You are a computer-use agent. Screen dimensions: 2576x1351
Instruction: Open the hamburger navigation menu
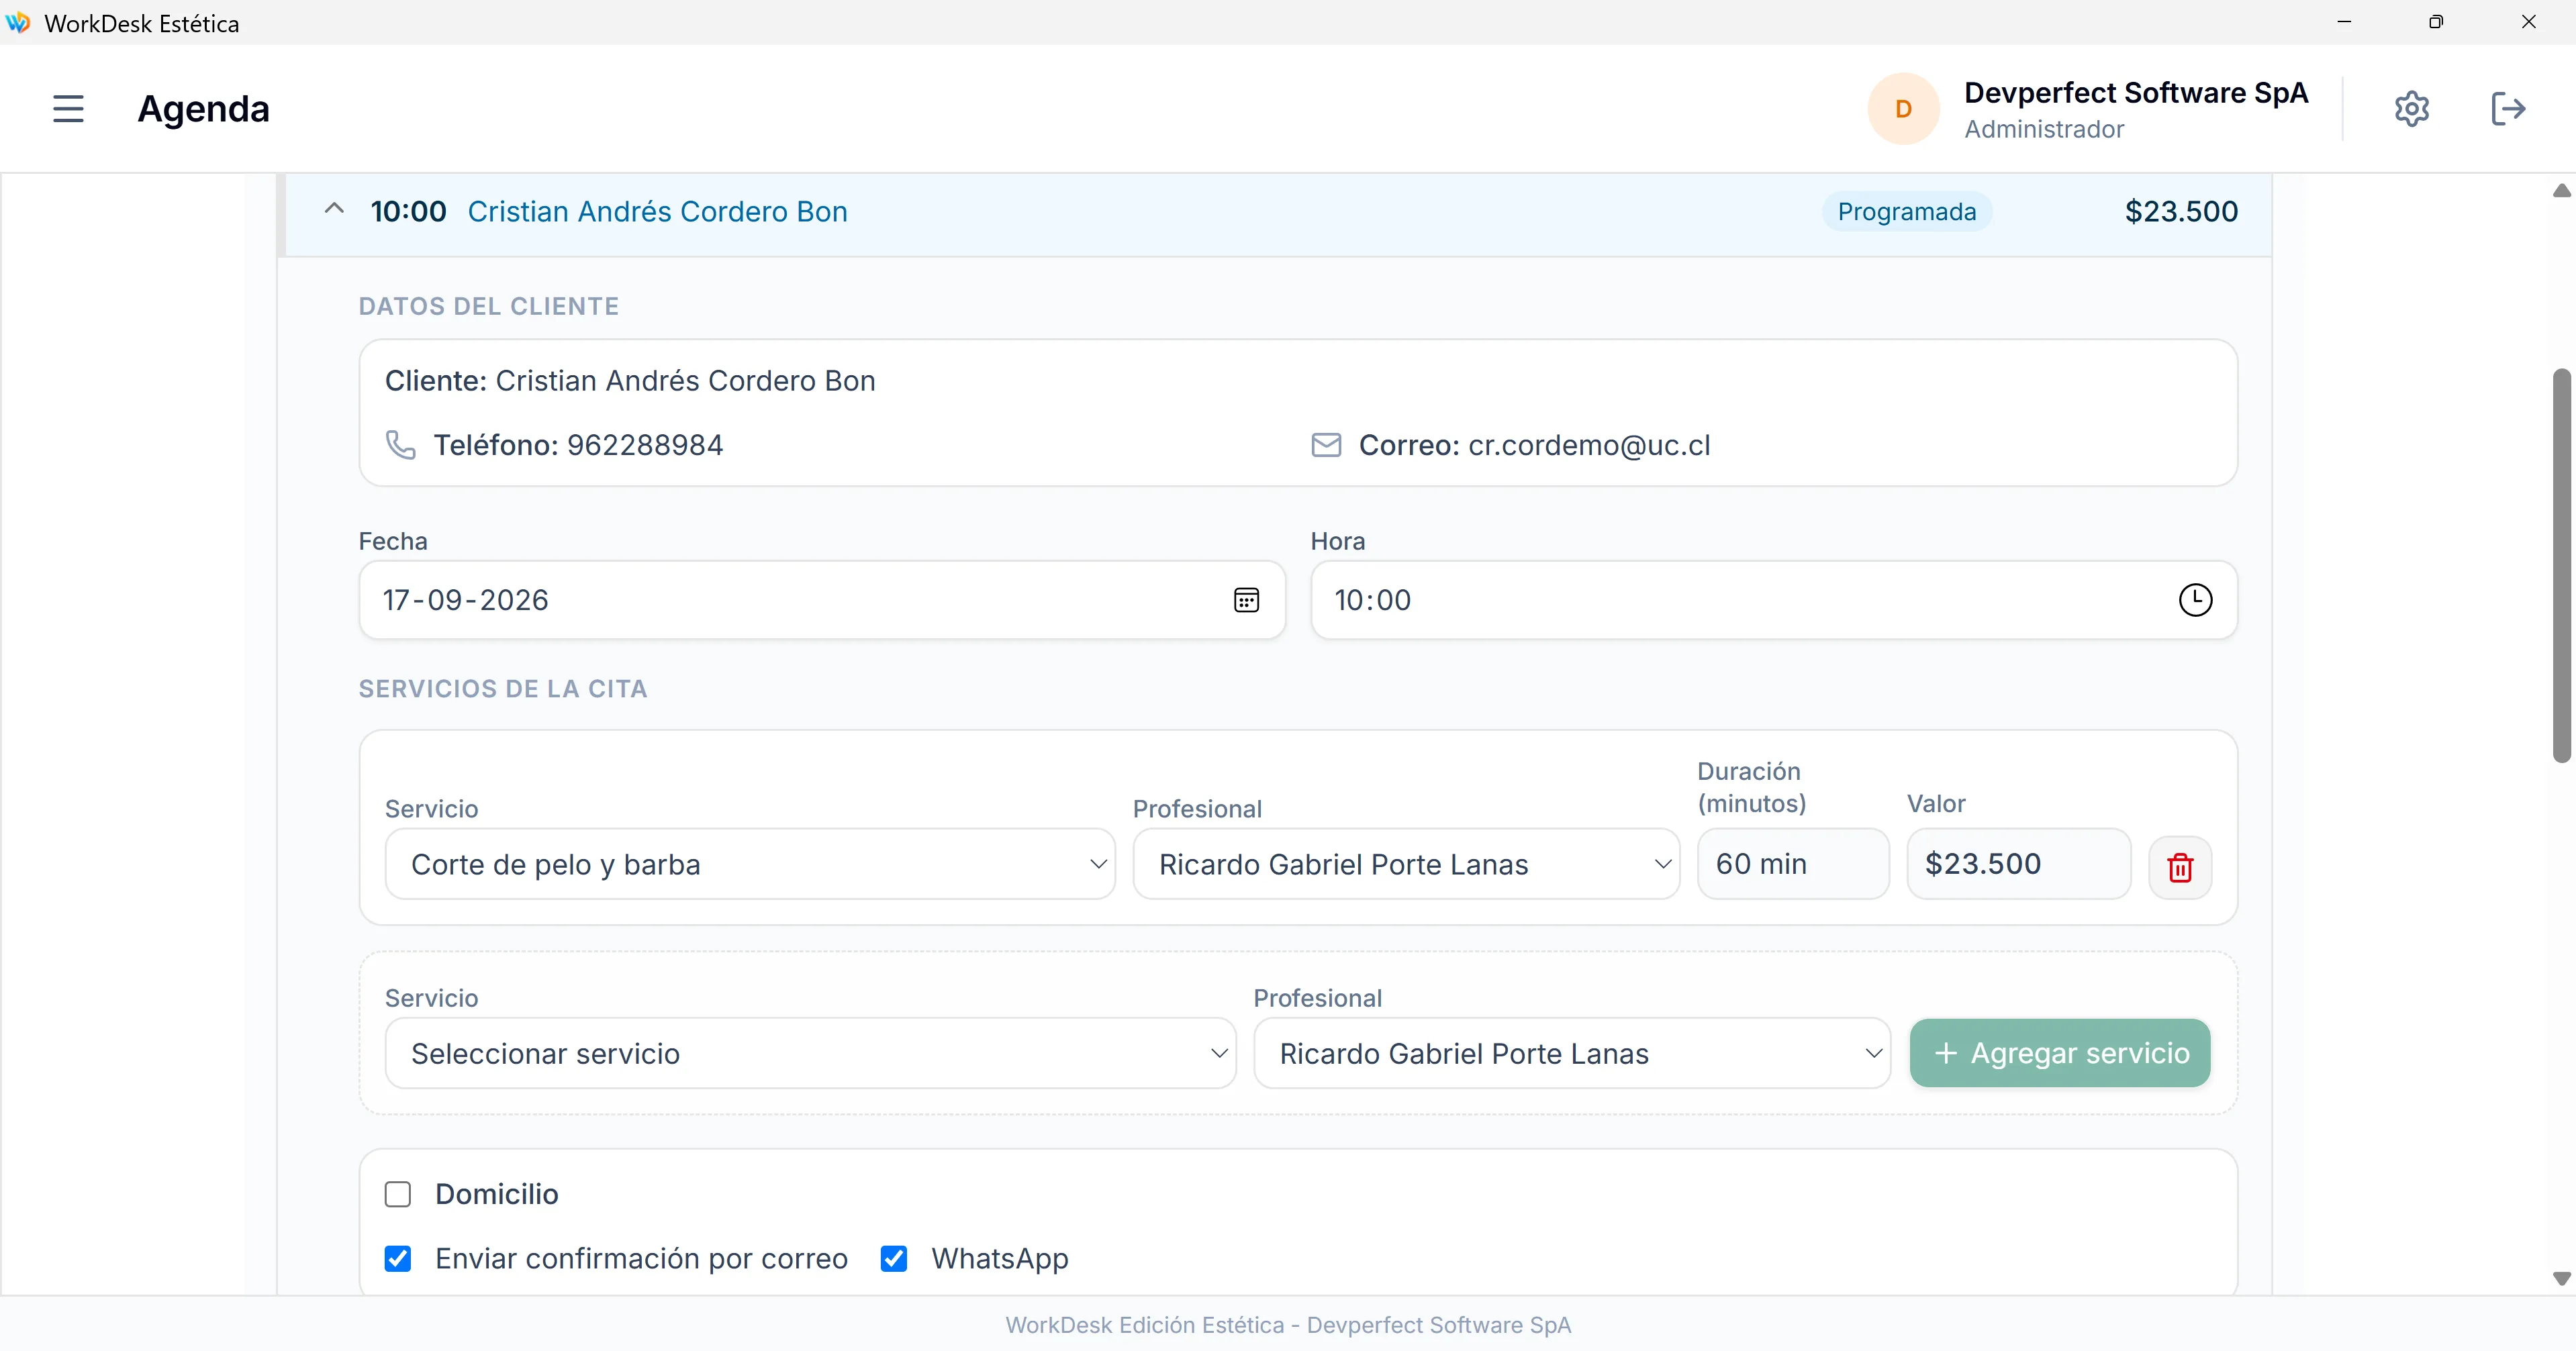(x=68, y=108)
